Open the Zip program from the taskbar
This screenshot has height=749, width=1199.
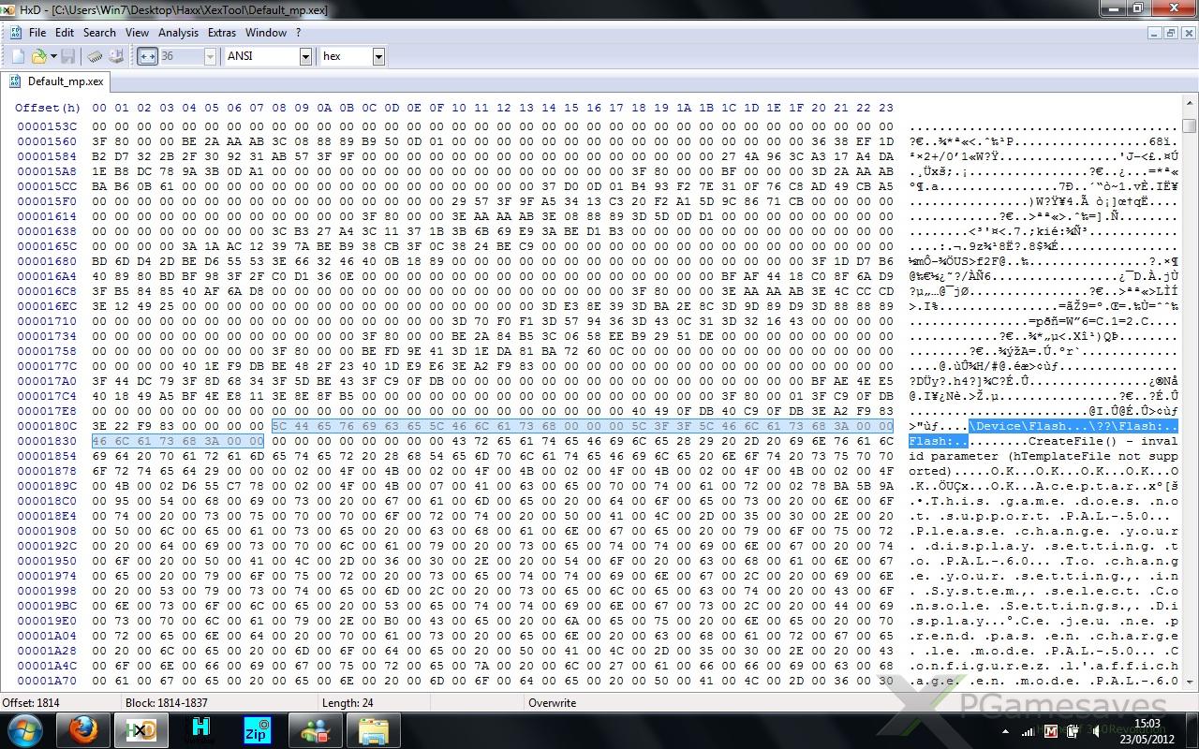[257, 729]
